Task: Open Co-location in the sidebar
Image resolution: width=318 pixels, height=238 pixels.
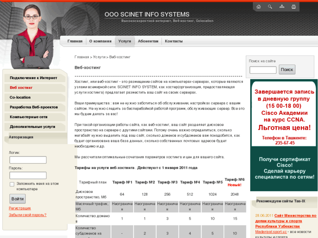Action: tap(20, 97)
